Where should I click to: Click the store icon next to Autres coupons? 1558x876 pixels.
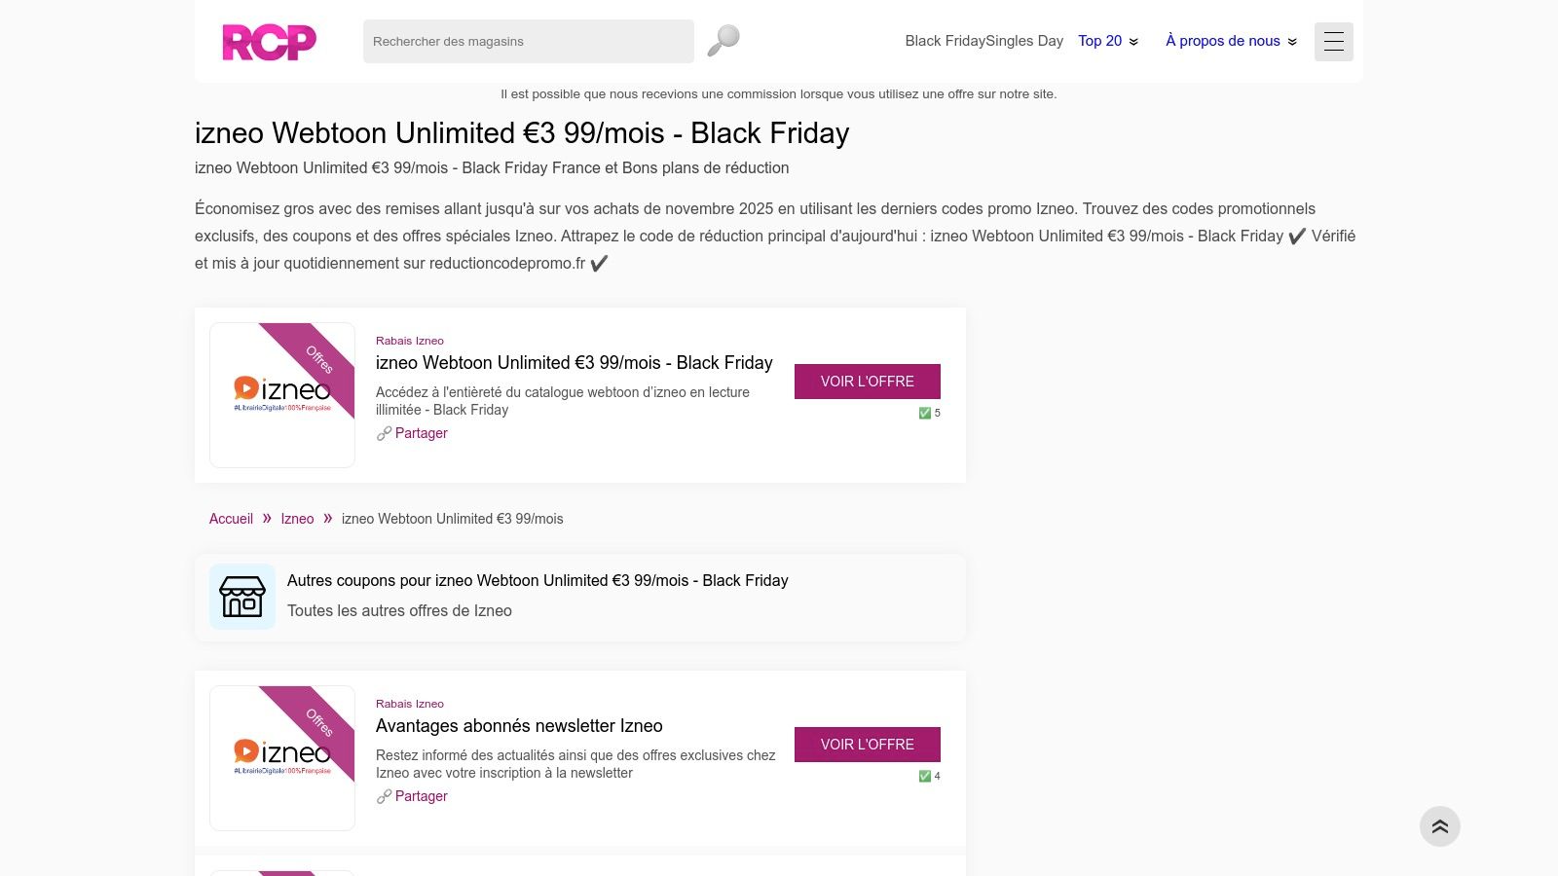point(242,597)
